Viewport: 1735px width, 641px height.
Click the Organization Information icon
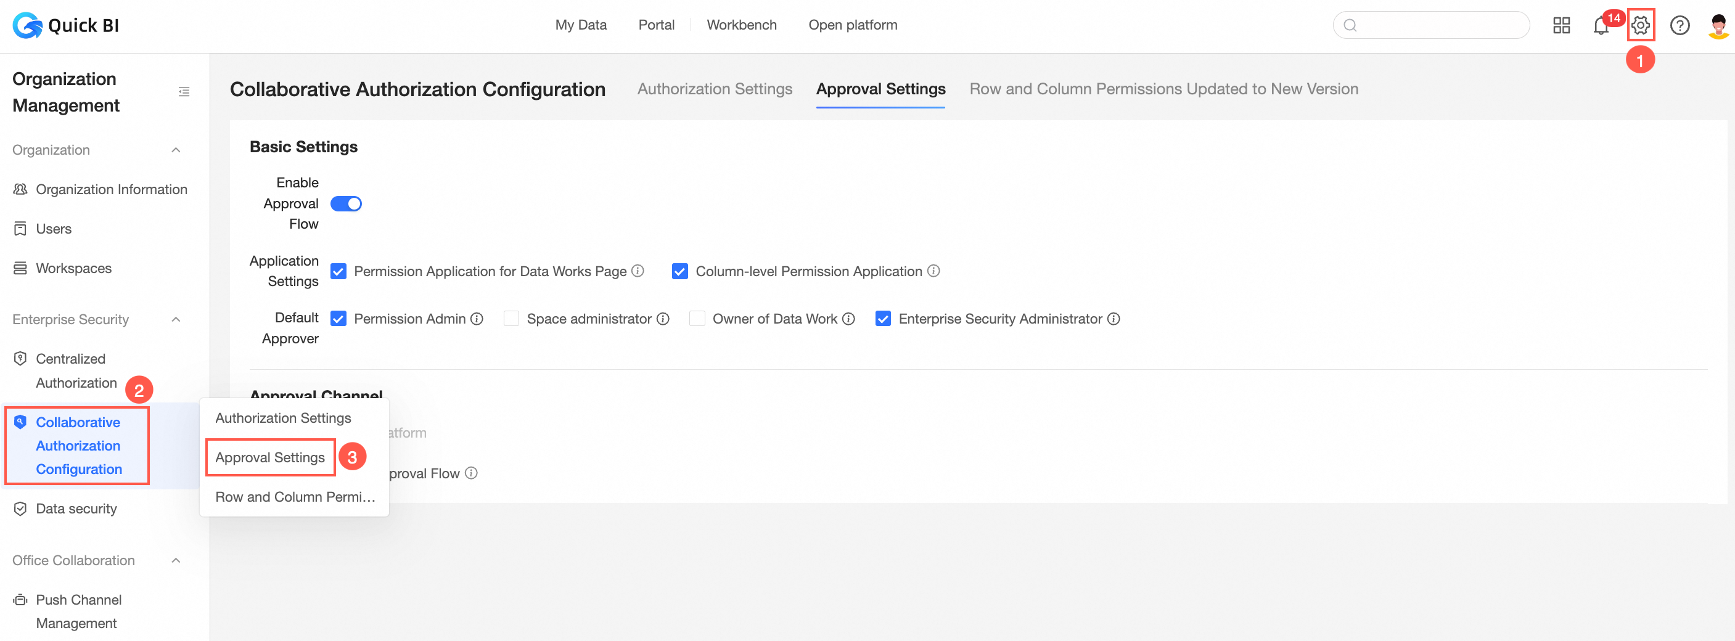[x=20, y=189]
